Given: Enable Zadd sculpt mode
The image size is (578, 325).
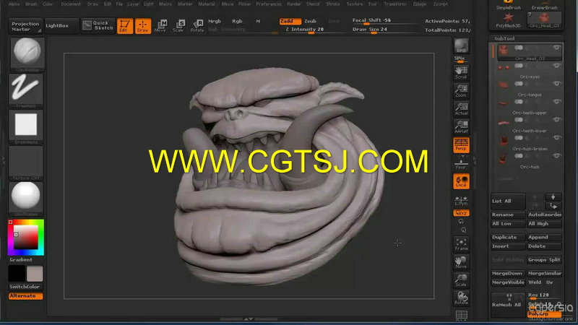Looking at the screenshot, I should point(290,22).
